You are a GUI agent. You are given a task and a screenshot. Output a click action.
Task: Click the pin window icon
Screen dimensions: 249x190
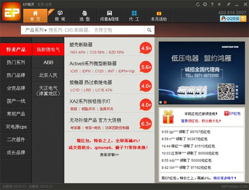[228, 4]
